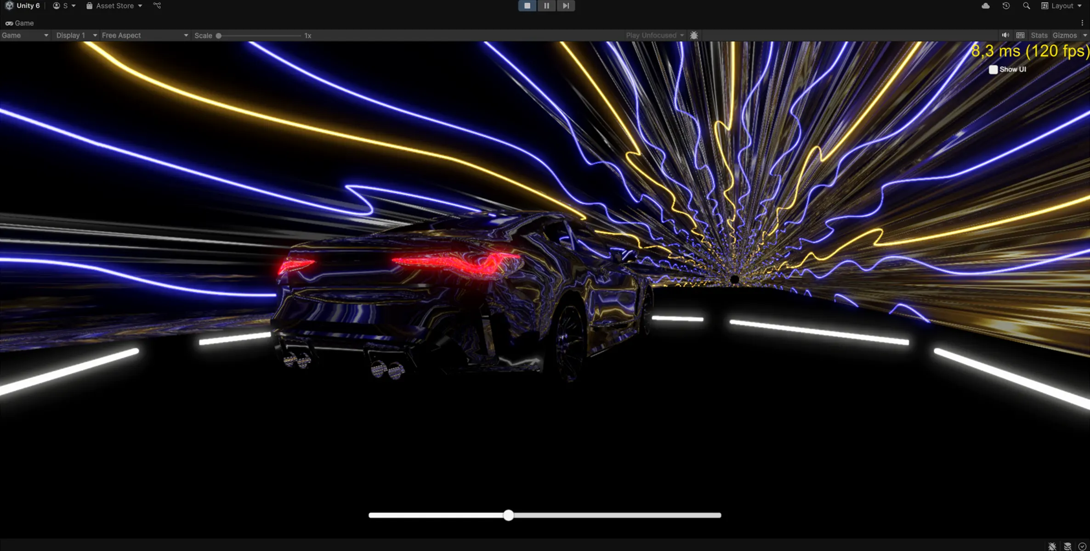
Task: Pause the running game
Action: click(x=546, y=6)
